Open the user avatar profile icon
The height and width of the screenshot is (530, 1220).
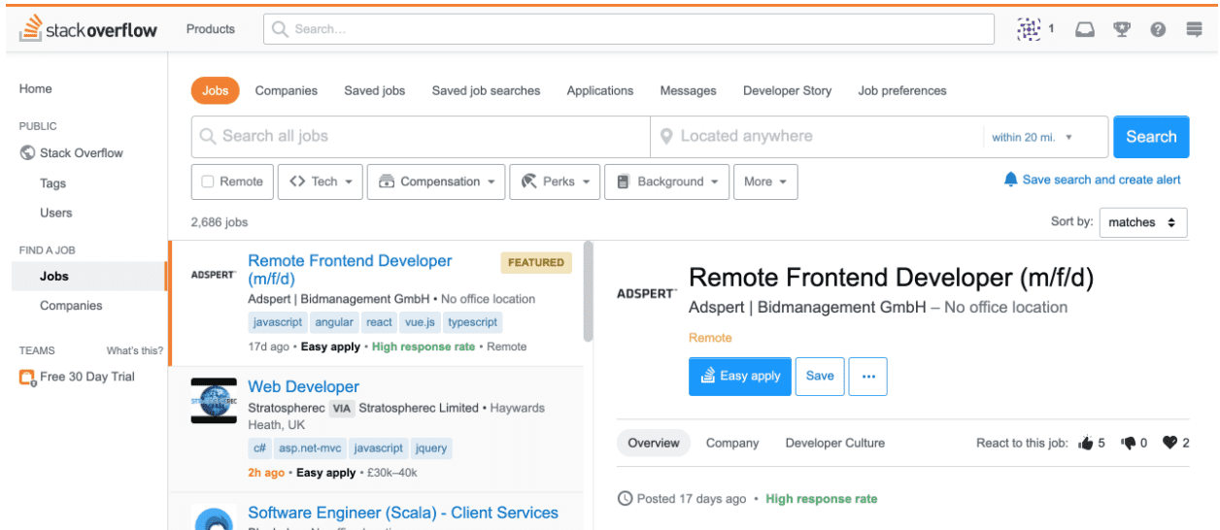coord(1028,29)
